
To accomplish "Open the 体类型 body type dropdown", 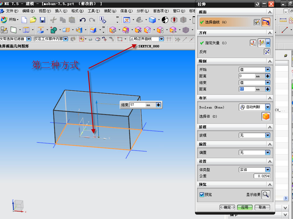I will coord(267,170).
